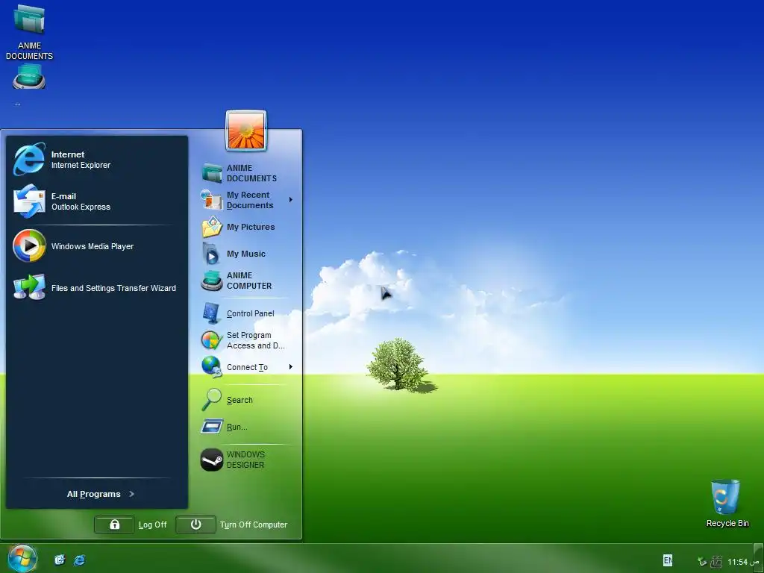764x573 pixels.
Task: Select the desktop computer icon below ANIME DOCUMENTS
Action: [x=29, y=77]
